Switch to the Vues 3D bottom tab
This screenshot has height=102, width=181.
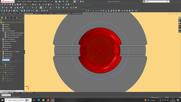tap(17, 93)
